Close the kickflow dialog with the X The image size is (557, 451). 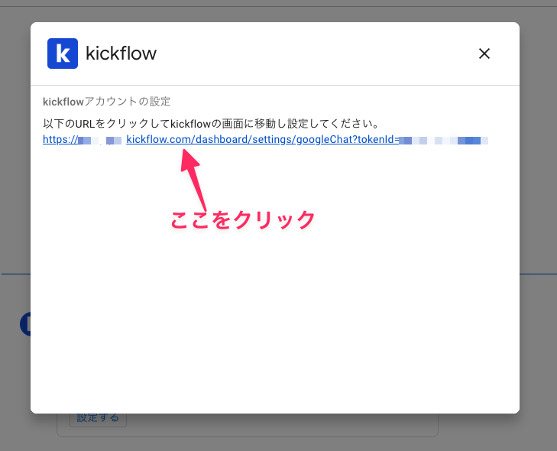484,54
